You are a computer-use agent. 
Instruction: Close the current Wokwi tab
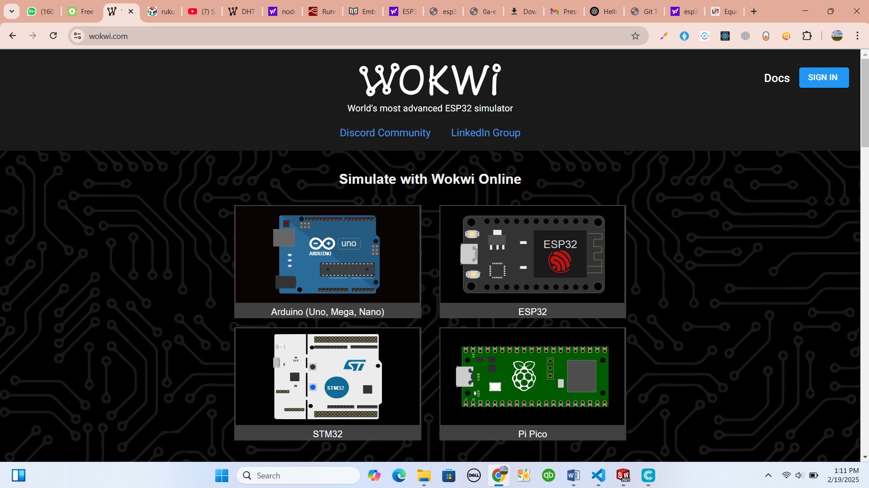131,11
